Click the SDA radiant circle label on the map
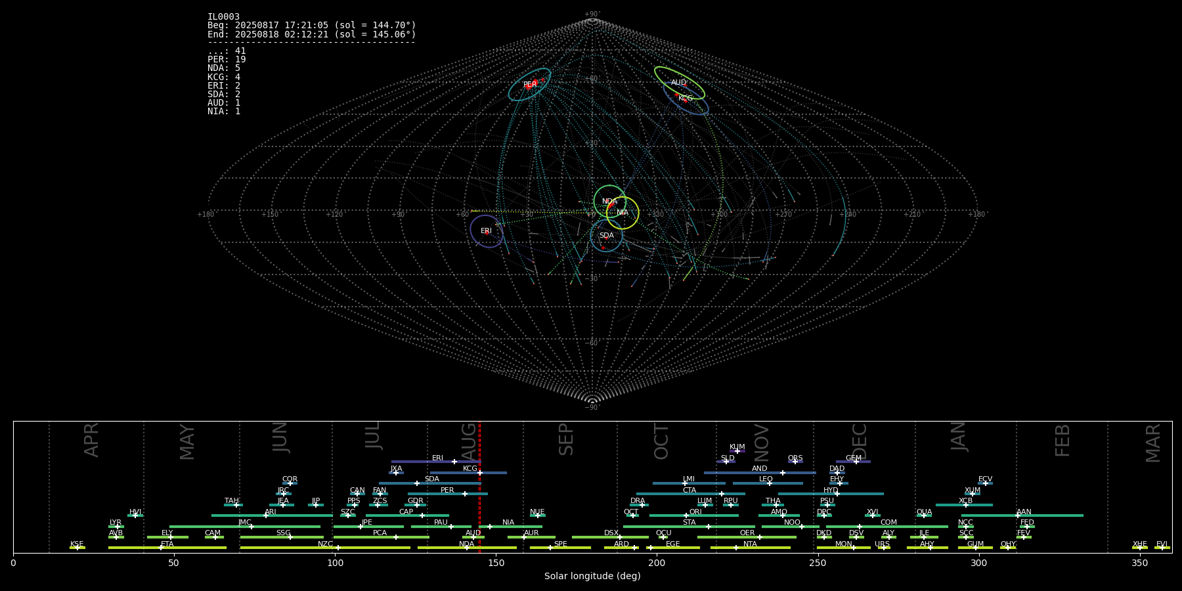Screen dimensions: 1182x591 (x=607, y=236)
